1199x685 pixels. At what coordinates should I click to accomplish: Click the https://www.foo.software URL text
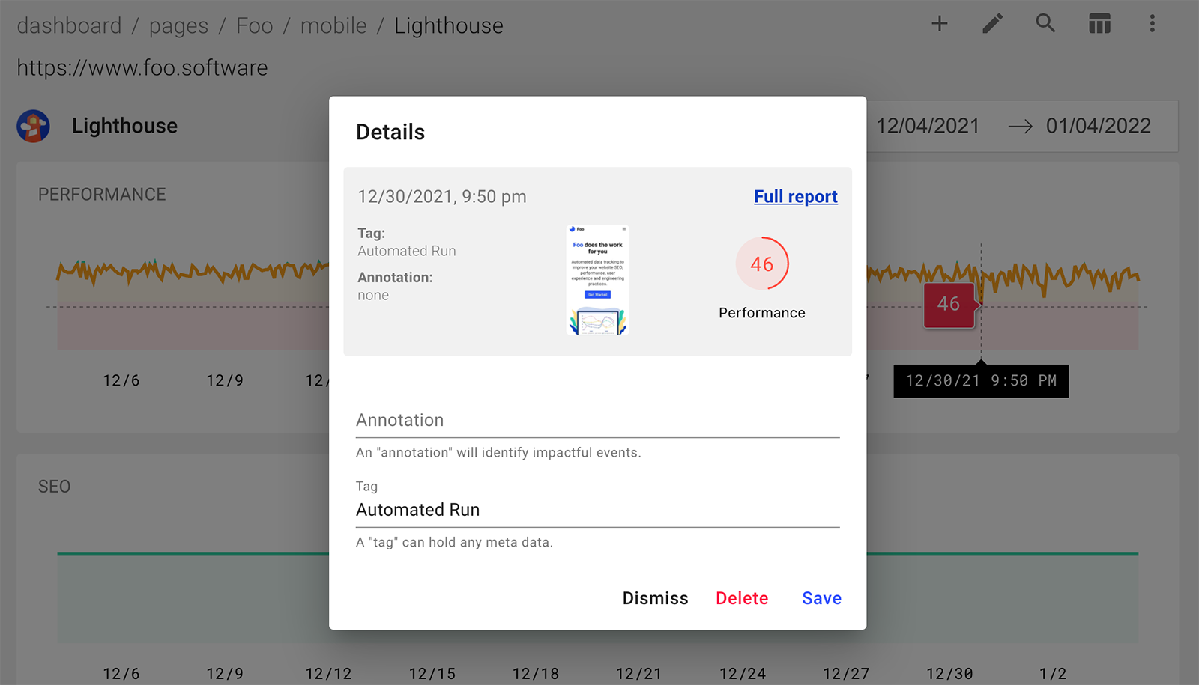[x=142, y=68]
